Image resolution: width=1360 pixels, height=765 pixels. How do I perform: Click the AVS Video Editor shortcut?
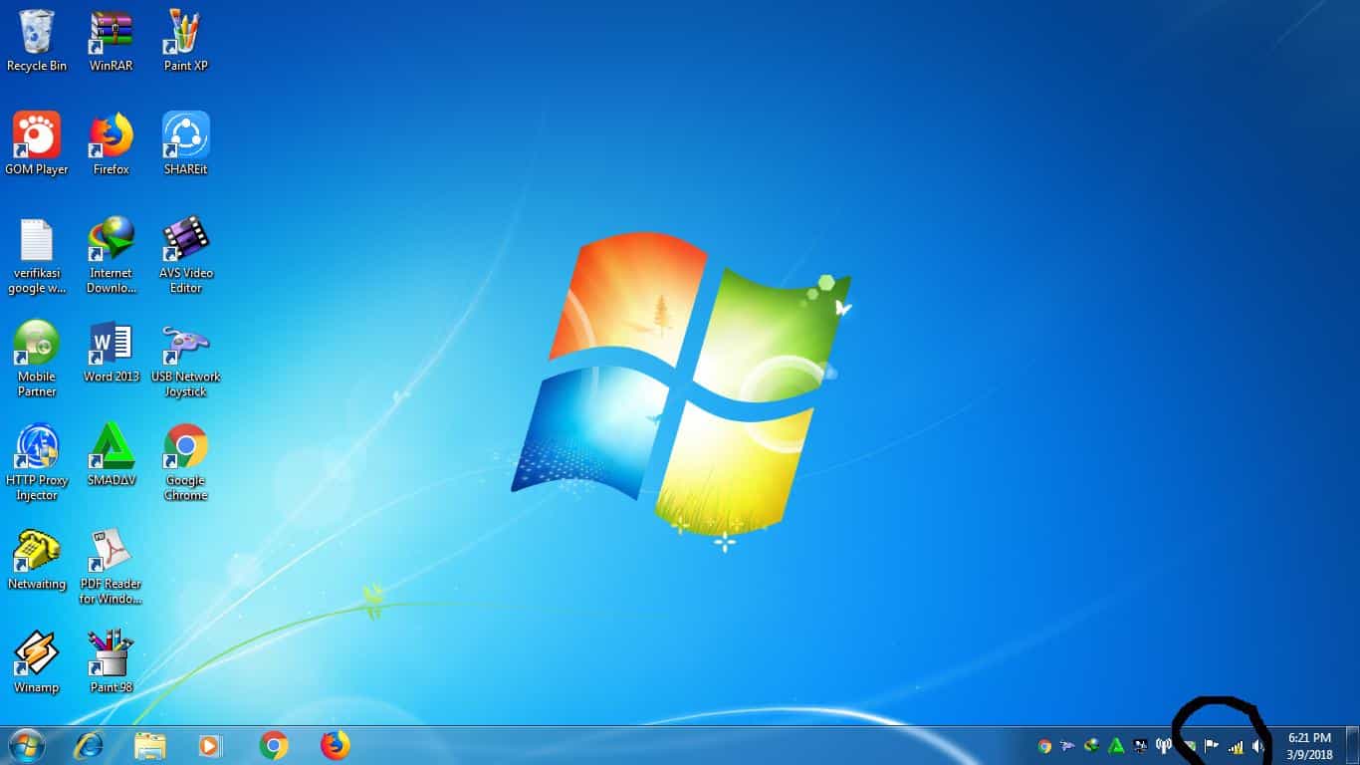[185, 255]
